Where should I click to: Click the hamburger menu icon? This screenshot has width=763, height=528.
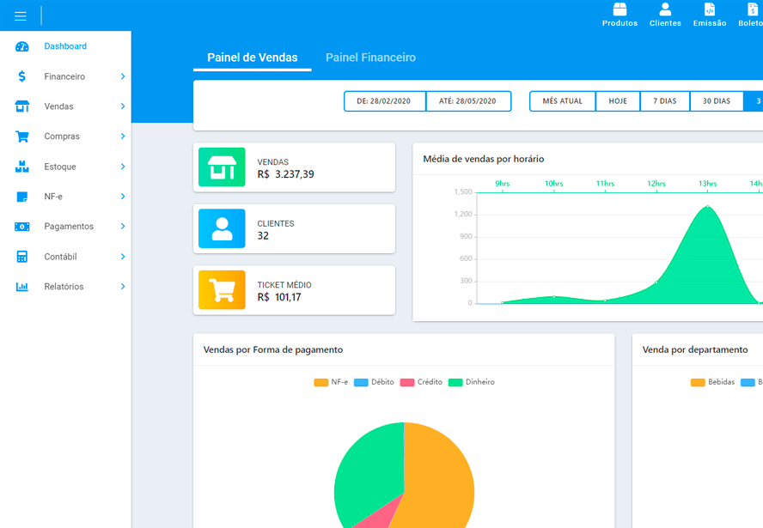21,15
